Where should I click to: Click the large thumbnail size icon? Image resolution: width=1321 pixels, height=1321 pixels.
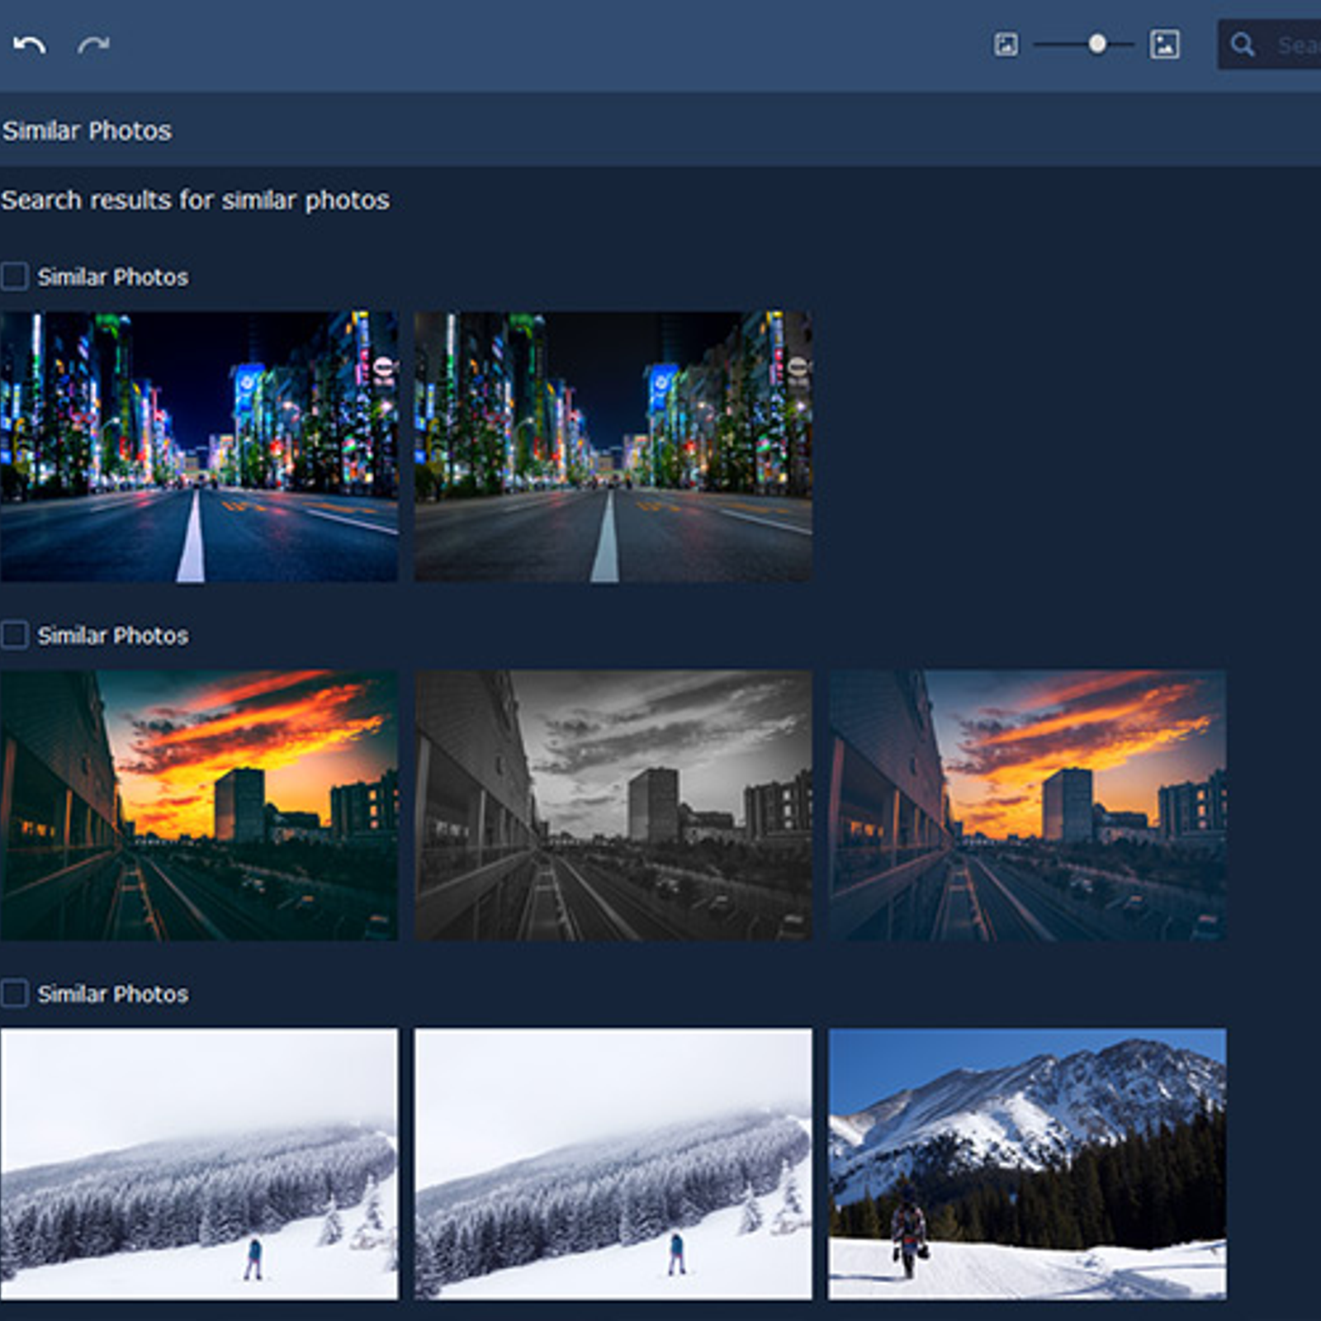[1164, 45]
